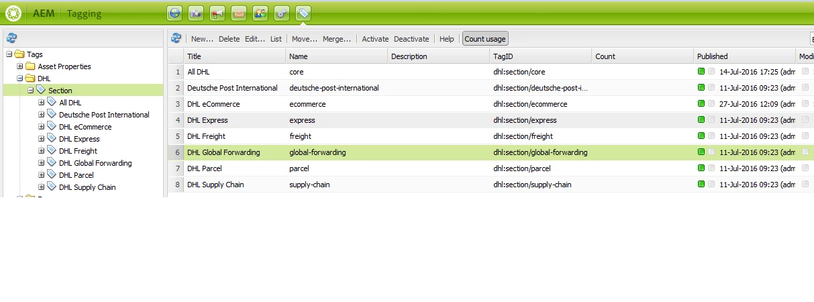Toggle Published checkbox for DHL Supply Chain row
This screenshot has height=302, width=814.
click(711, 184)
